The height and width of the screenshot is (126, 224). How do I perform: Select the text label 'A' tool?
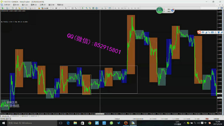[x=53, y=8]
